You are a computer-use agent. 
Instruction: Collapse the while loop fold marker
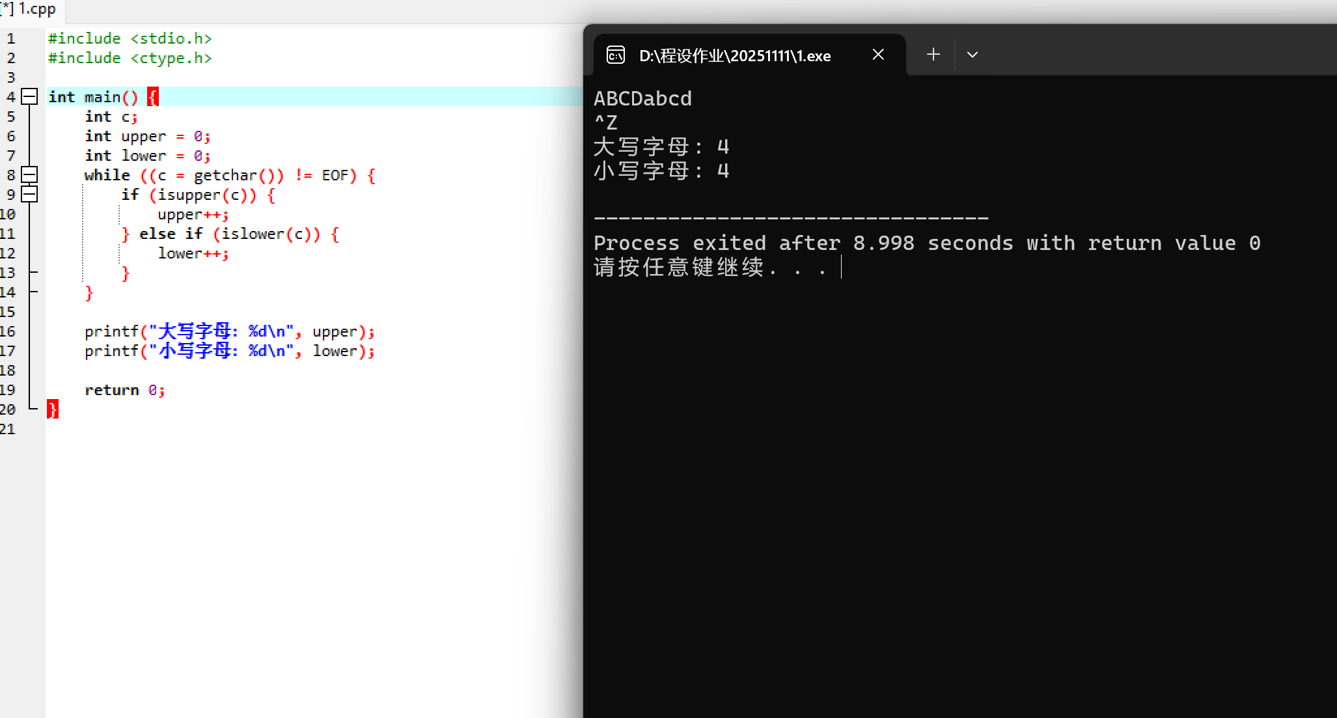(29, 175)
